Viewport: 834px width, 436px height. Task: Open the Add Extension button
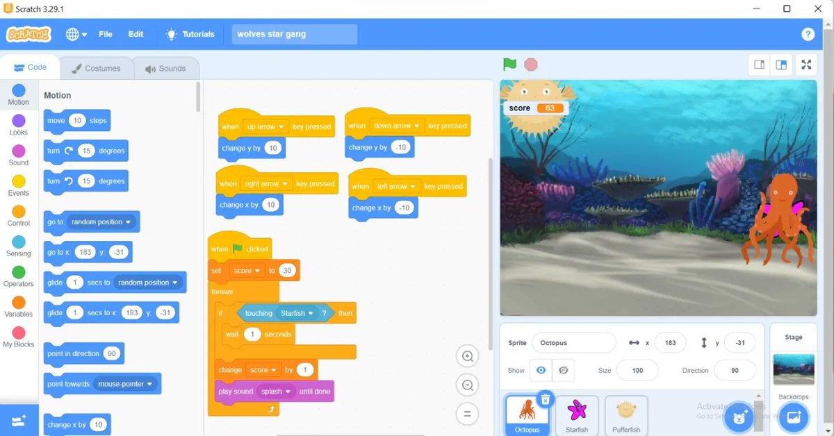point(19,420)
